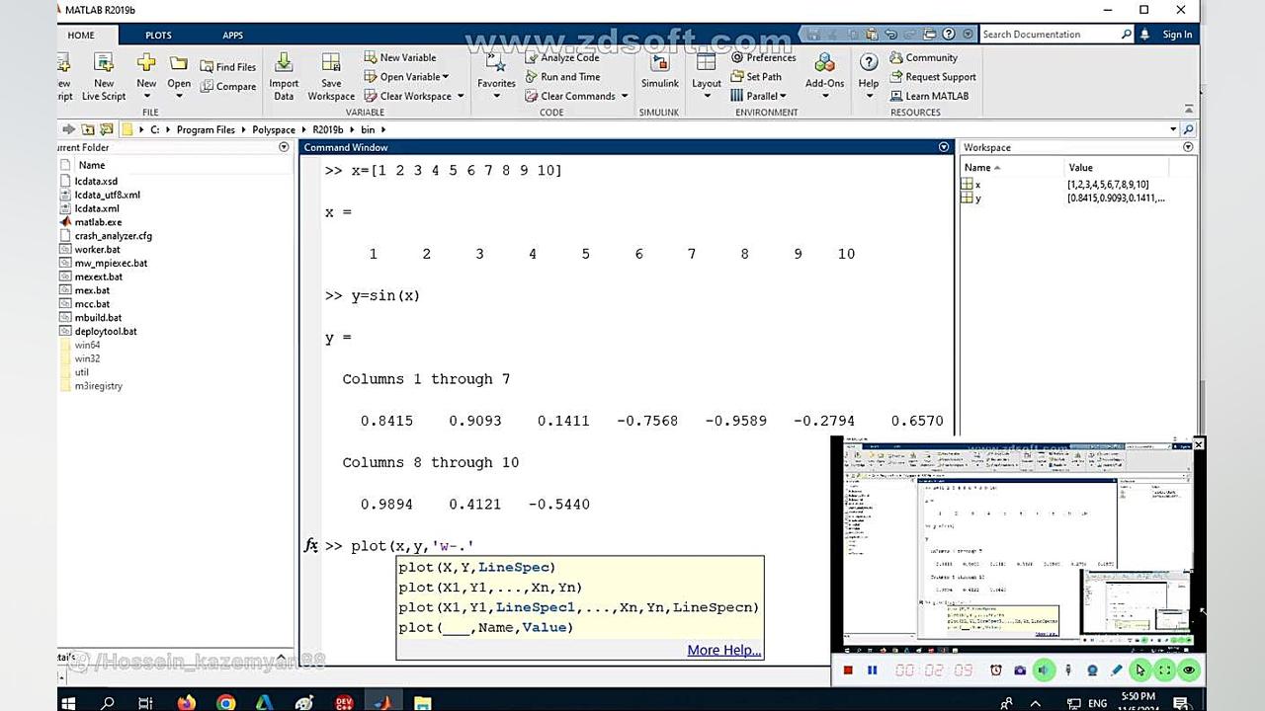Toggle webcam overlay in recorder
Image resolution: width=1265 pixels, height=711 pixels.
pyautogui.click(x=1092, y=671)
